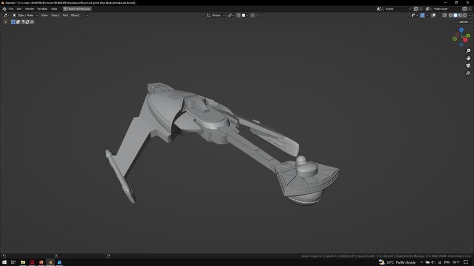This screenshot has height=266, width=474.
Task: Open the Object Mode dropdown
Action: 25,15
